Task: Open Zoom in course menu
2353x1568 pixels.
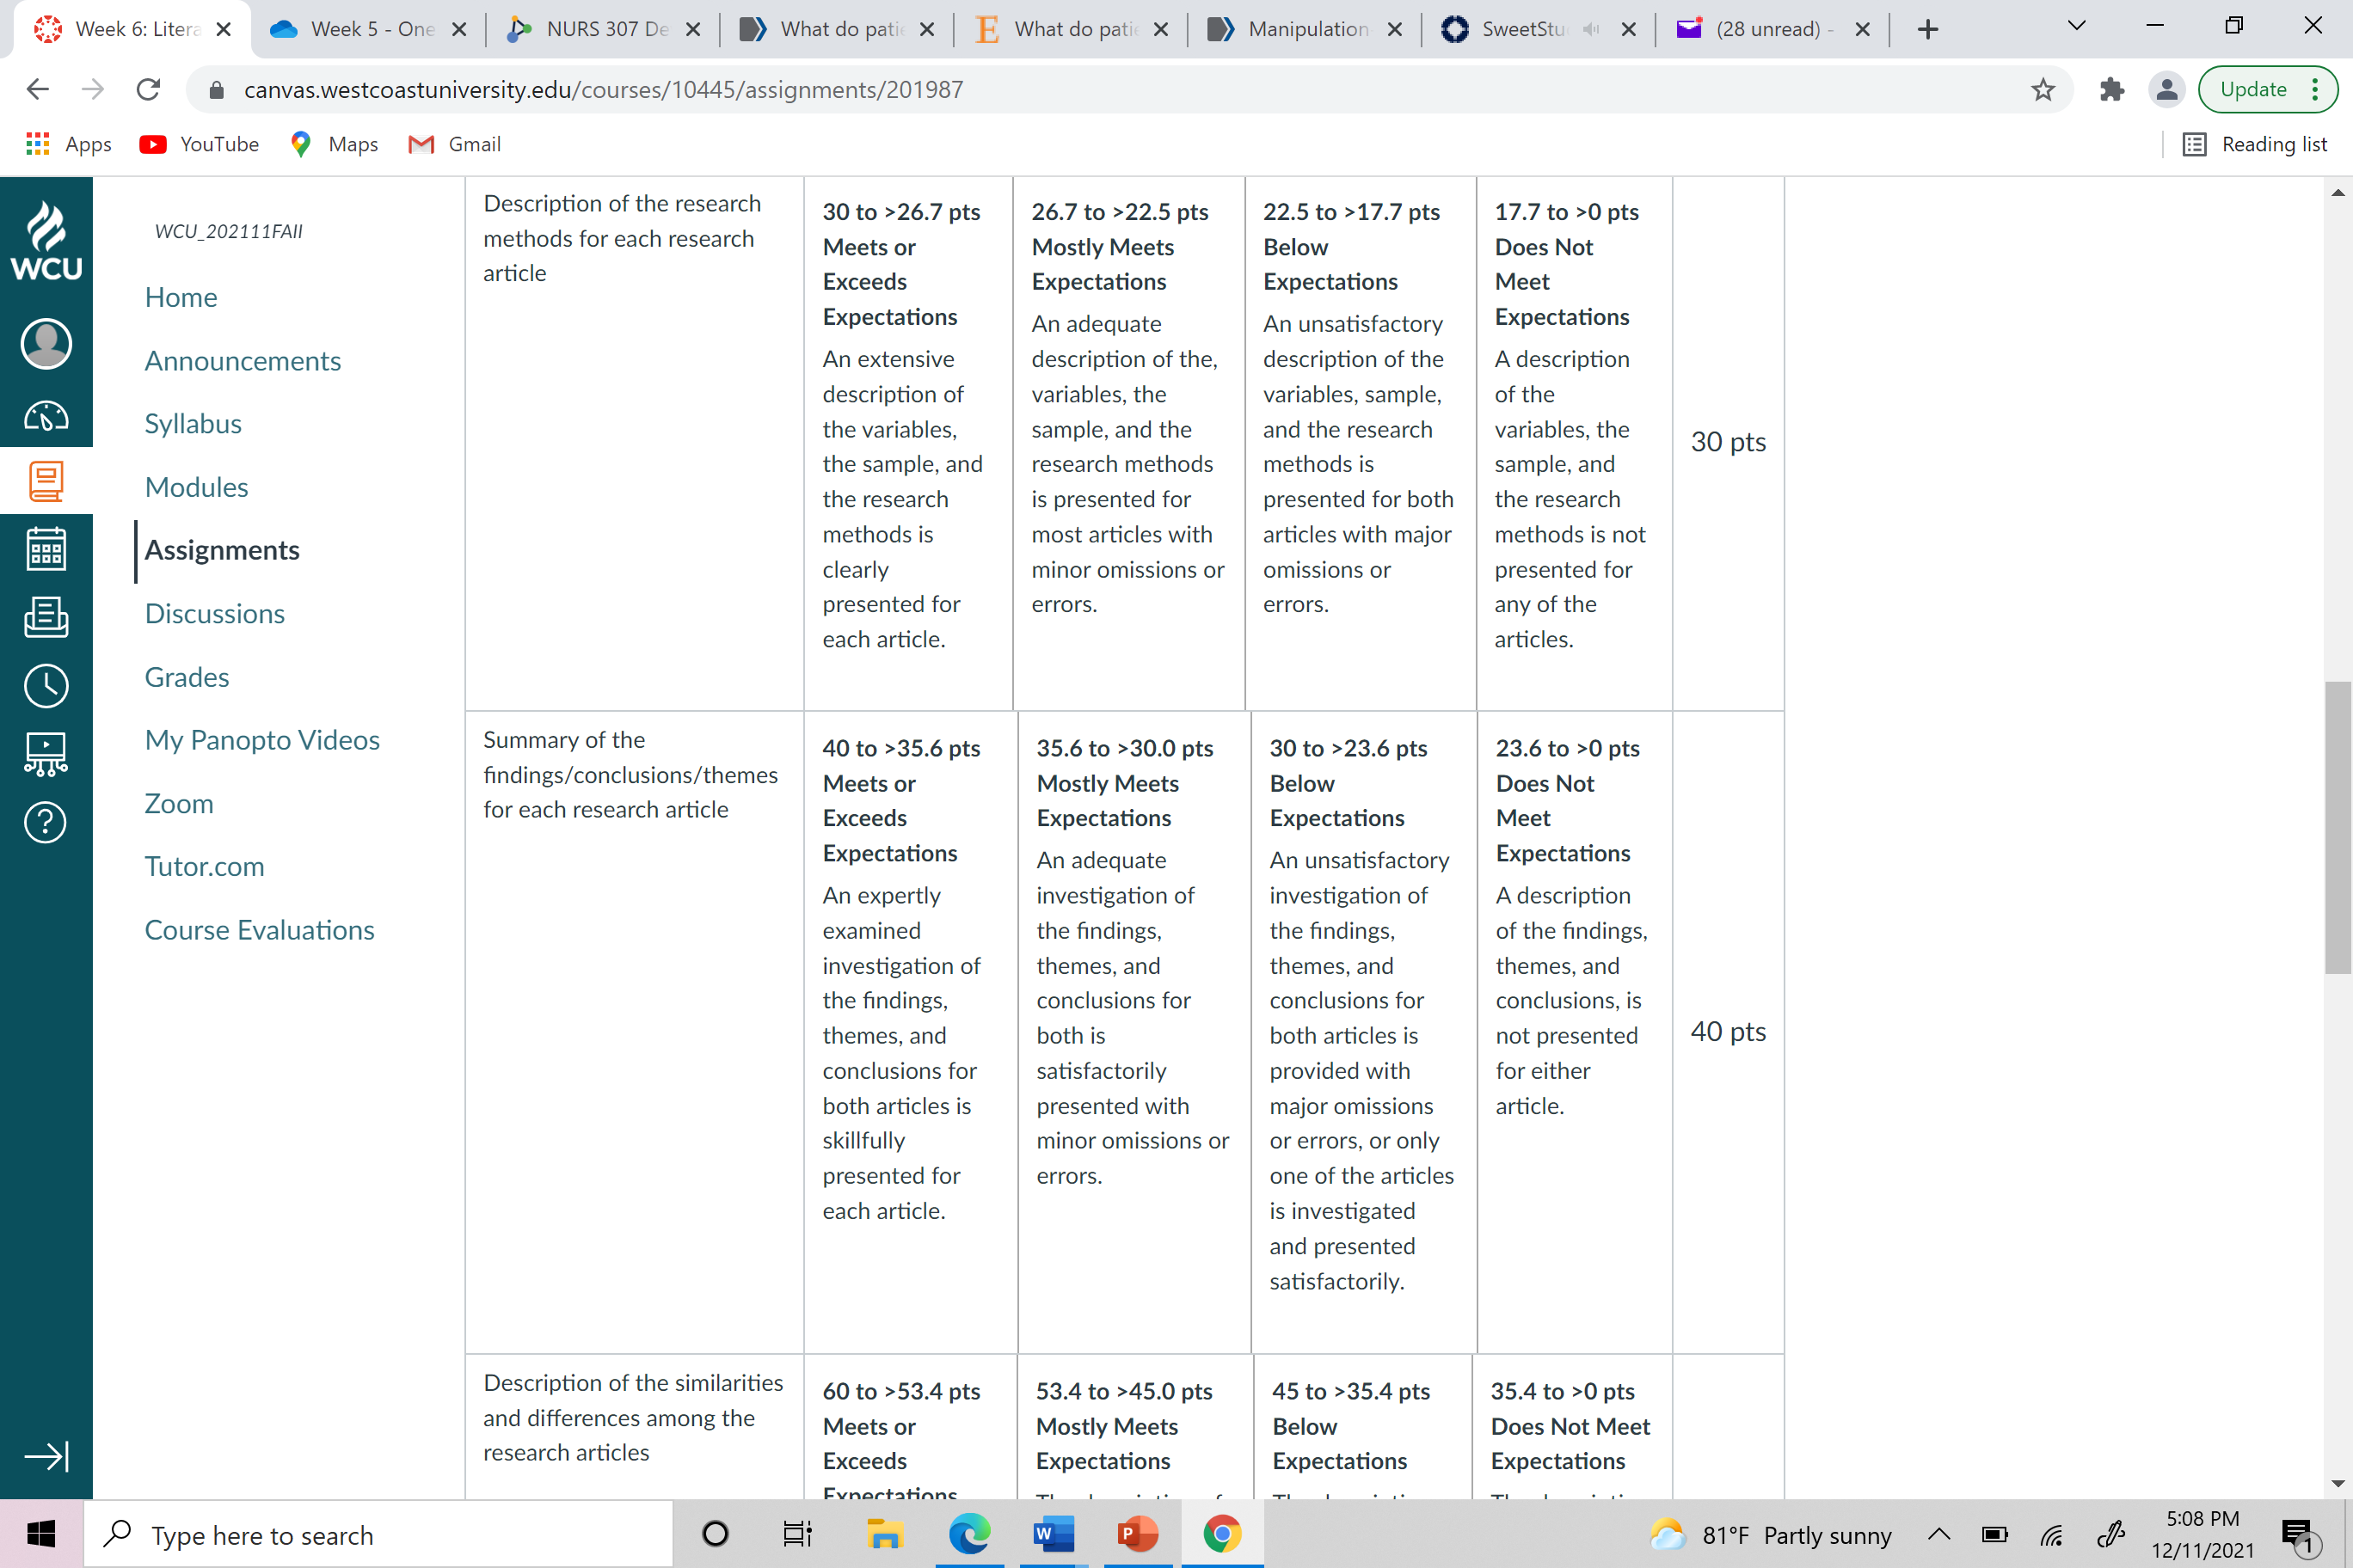Action: tap(179, 804)
